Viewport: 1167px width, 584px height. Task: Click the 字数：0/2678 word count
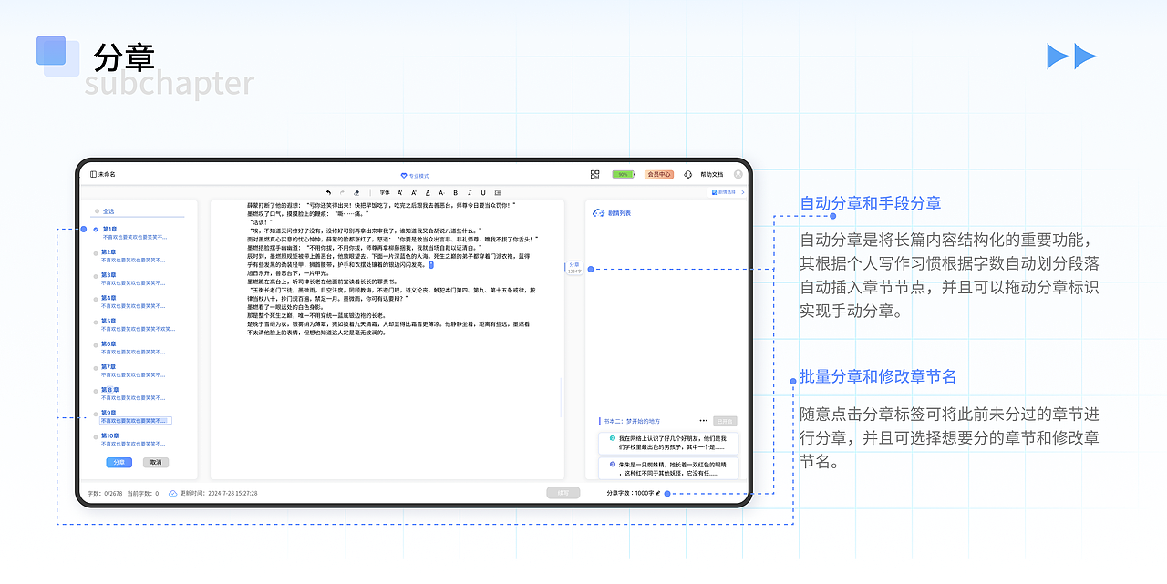pyautogui.click(x=105, y=493)
